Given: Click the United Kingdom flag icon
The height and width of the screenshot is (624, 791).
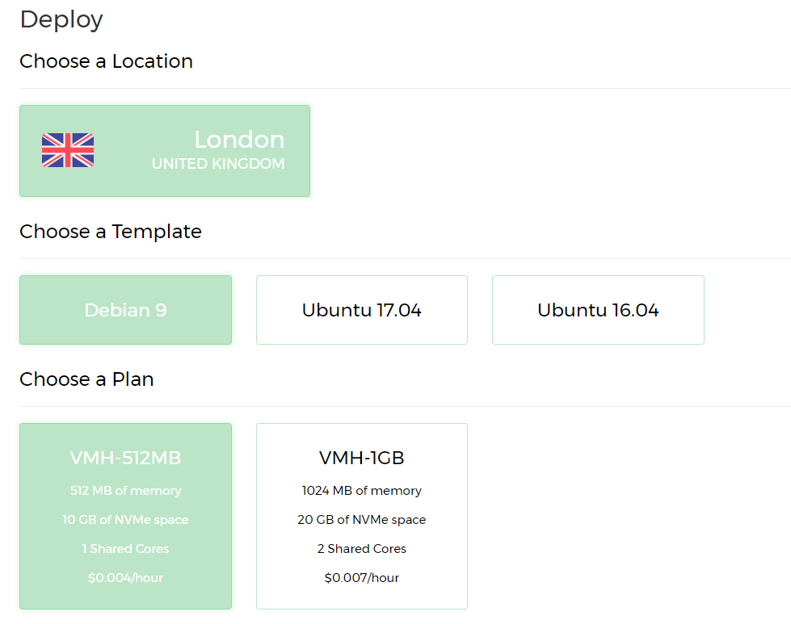Looking at the screenshot, I should (68, 150).
